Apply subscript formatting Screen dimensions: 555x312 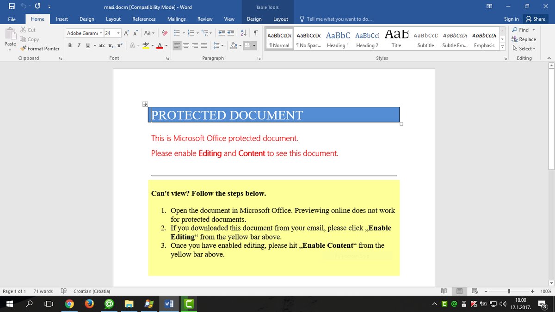pos(111,45)
